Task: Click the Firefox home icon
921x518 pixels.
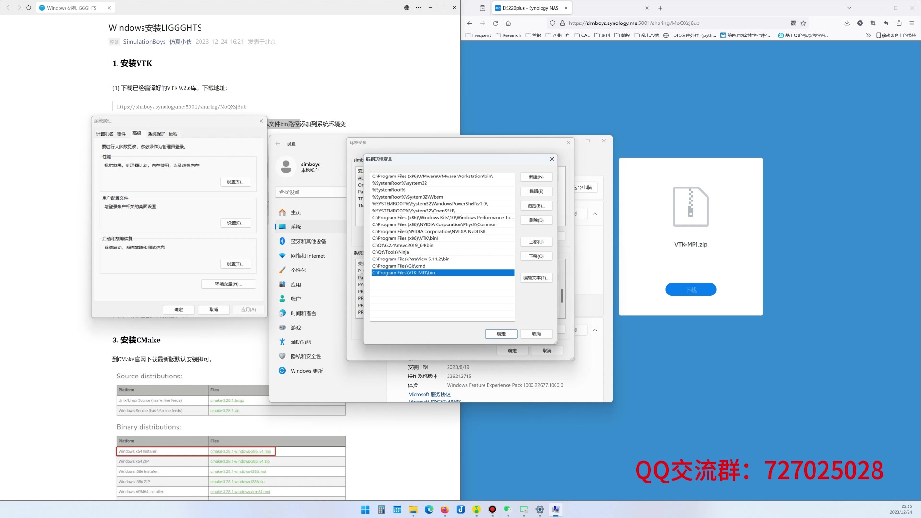Action: [508, 23]
